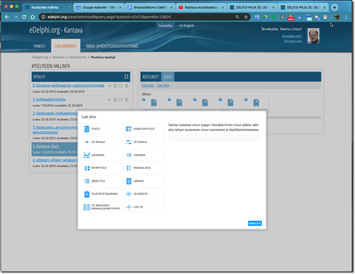Screen dimensions: 355x274
Task: Choose the Ryhmittely page type
Action: tap(102, 167)
